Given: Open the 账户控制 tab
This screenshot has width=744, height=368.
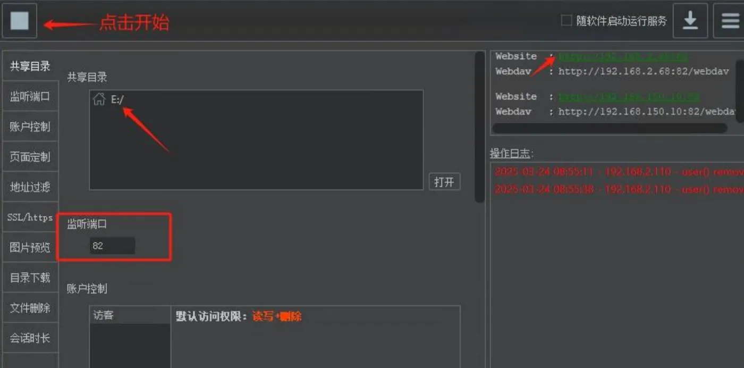Looking at the screenshot, I should point(30,127).
